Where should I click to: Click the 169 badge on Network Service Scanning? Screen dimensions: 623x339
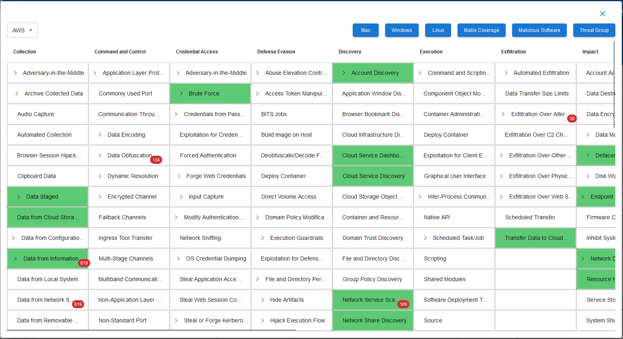pyautogui.click(x=403, y=304)
